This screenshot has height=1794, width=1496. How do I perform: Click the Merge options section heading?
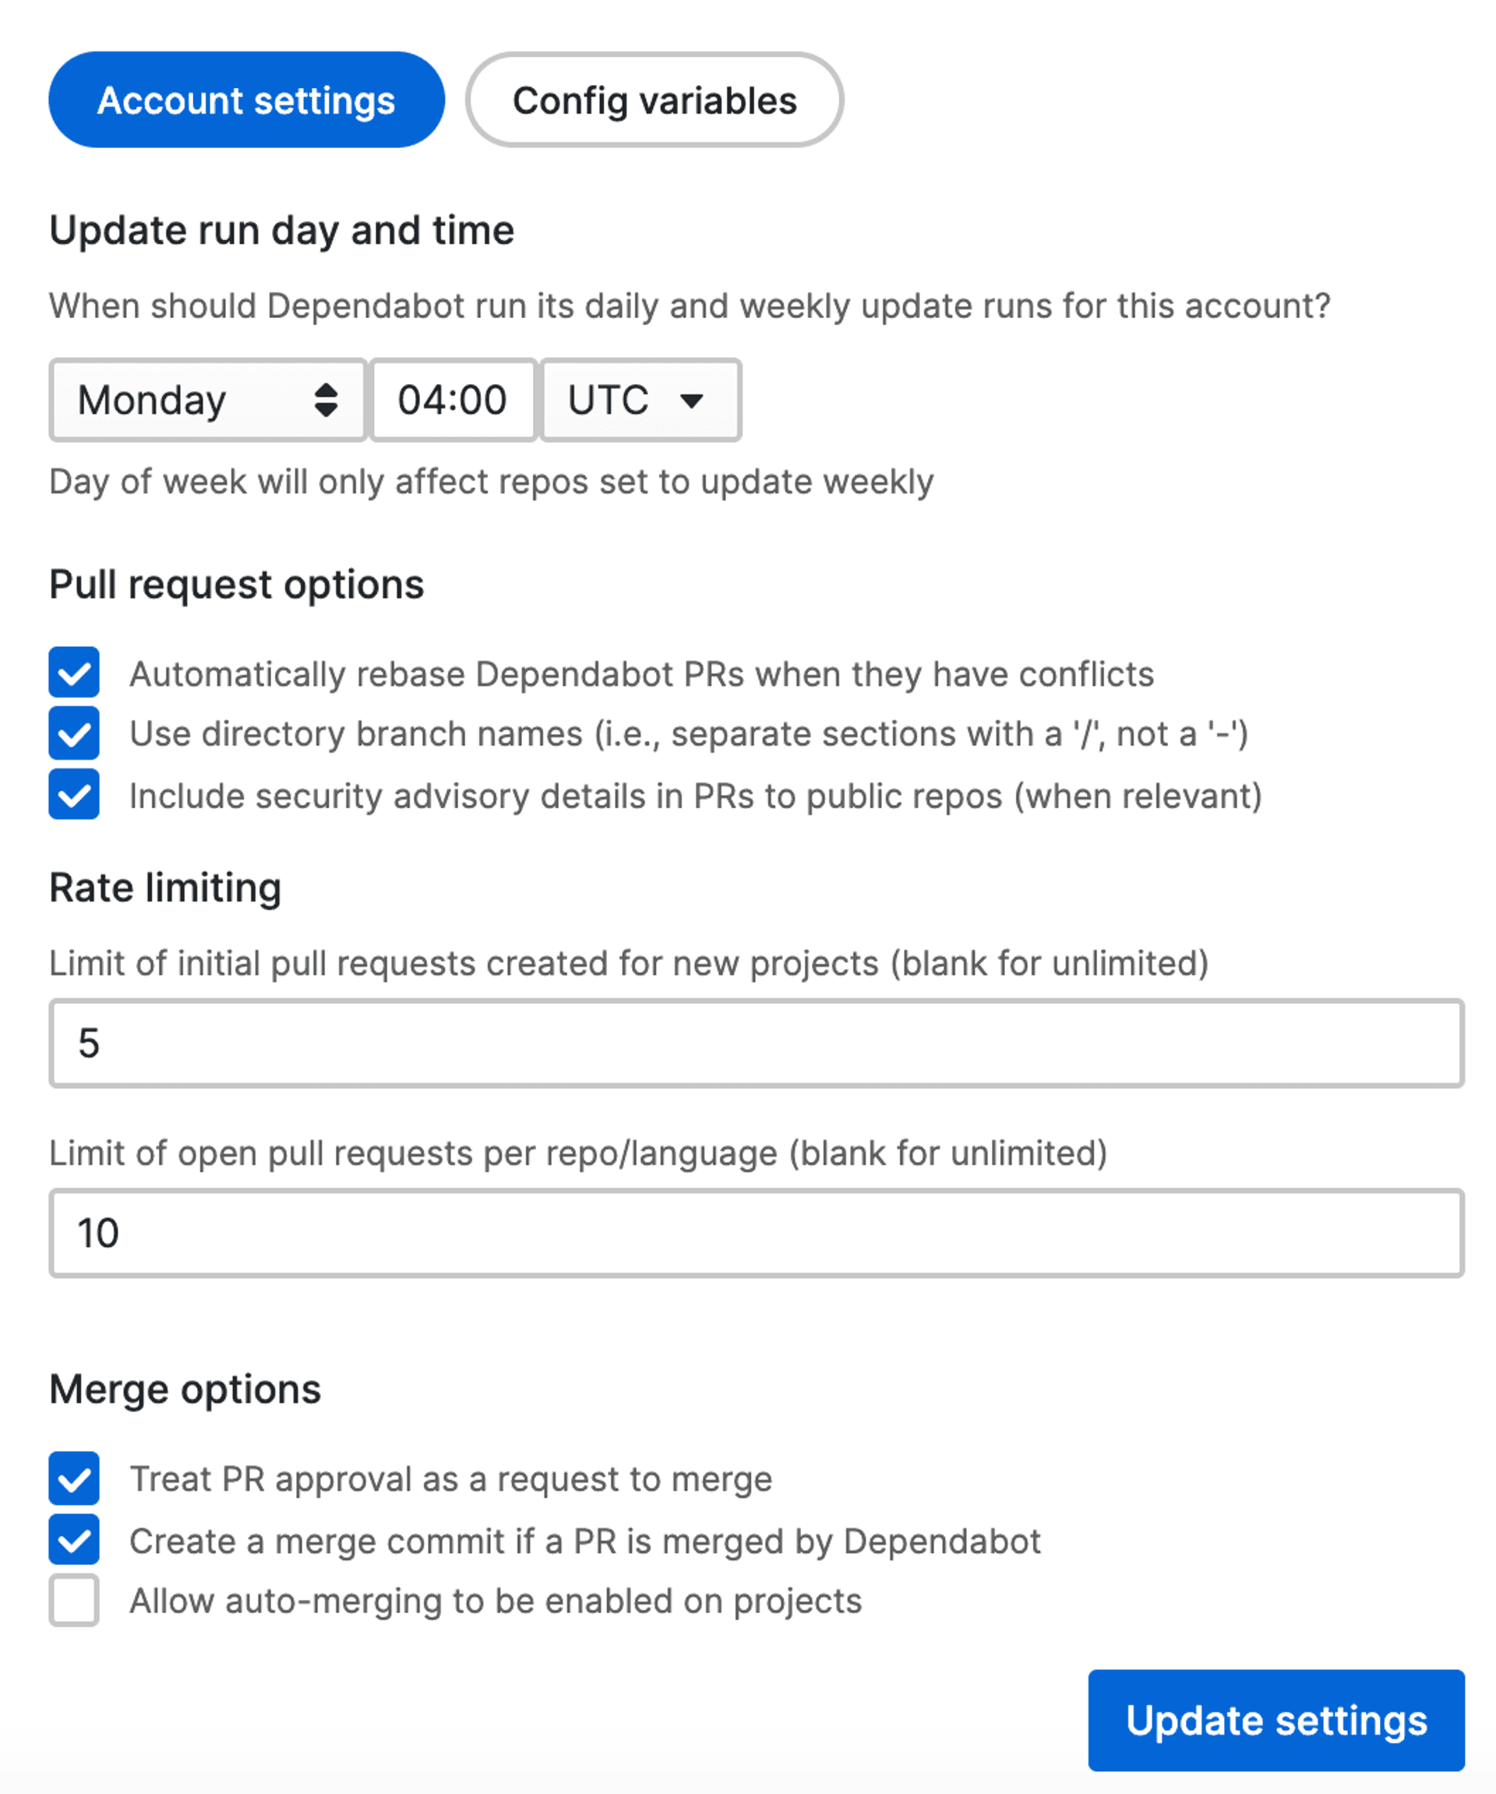tap(185, 1389)
